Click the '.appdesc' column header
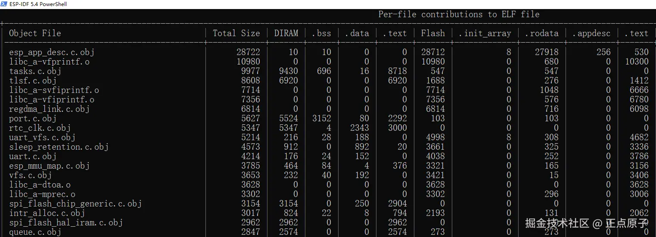This screenshot has width=656, height=237. click(x=591, y=33)
